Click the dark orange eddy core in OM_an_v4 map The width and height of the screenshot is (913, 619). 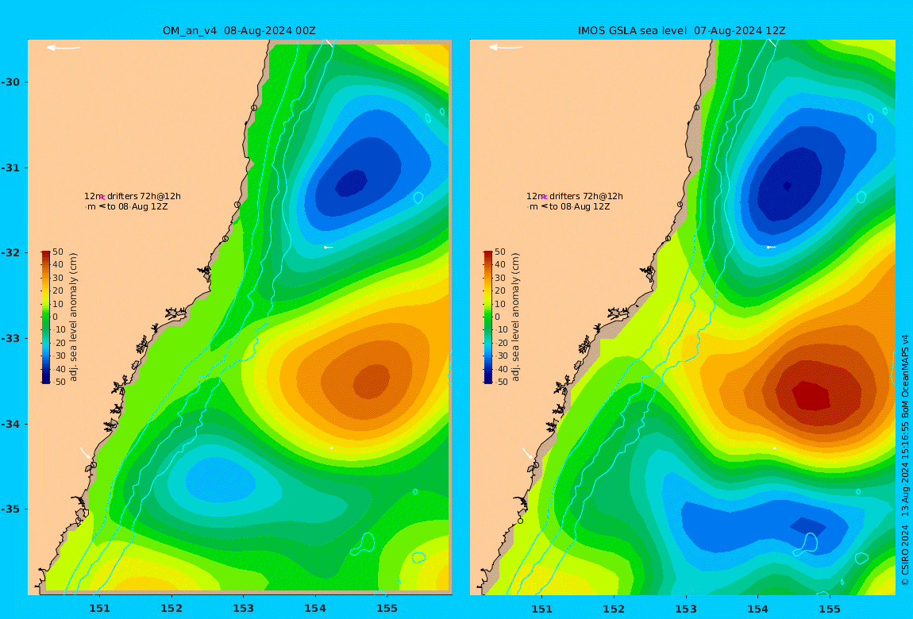click(372, 382)
